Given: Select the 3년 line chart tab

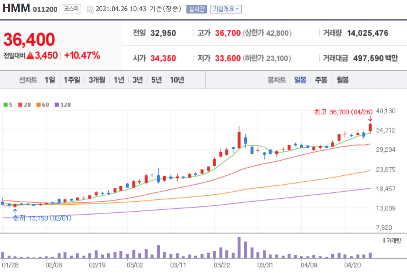Looking at the screenshot, I should click(137, 80).
